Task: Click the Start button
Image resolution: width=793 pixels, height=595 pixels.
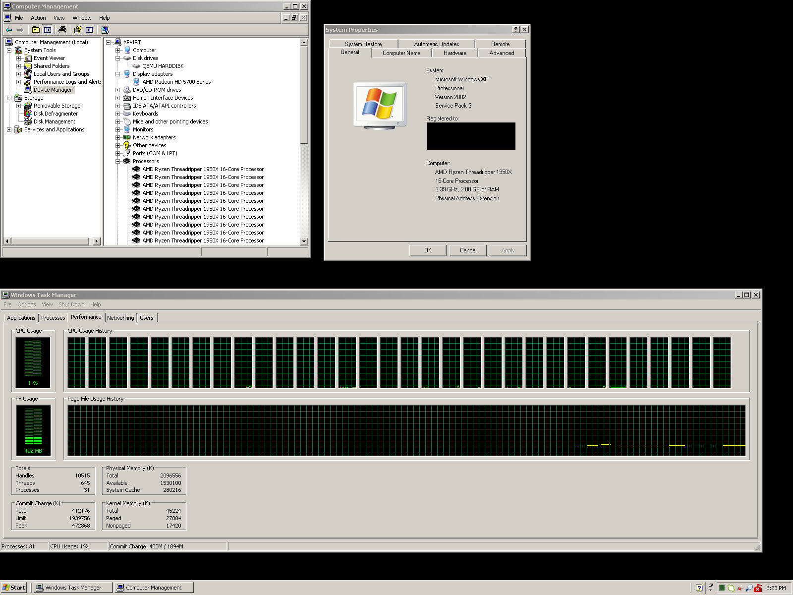Action: point(13,588)
